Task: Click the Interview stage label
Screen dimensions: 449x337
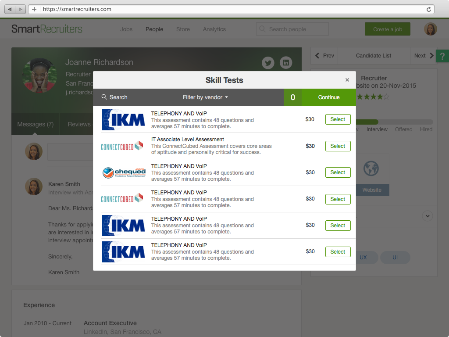Action: tap(377, 129)
